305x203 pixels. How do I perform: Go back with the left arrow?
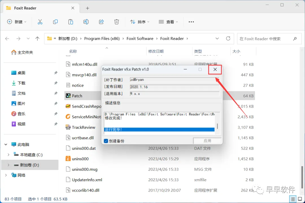click(x=7, y=39)
